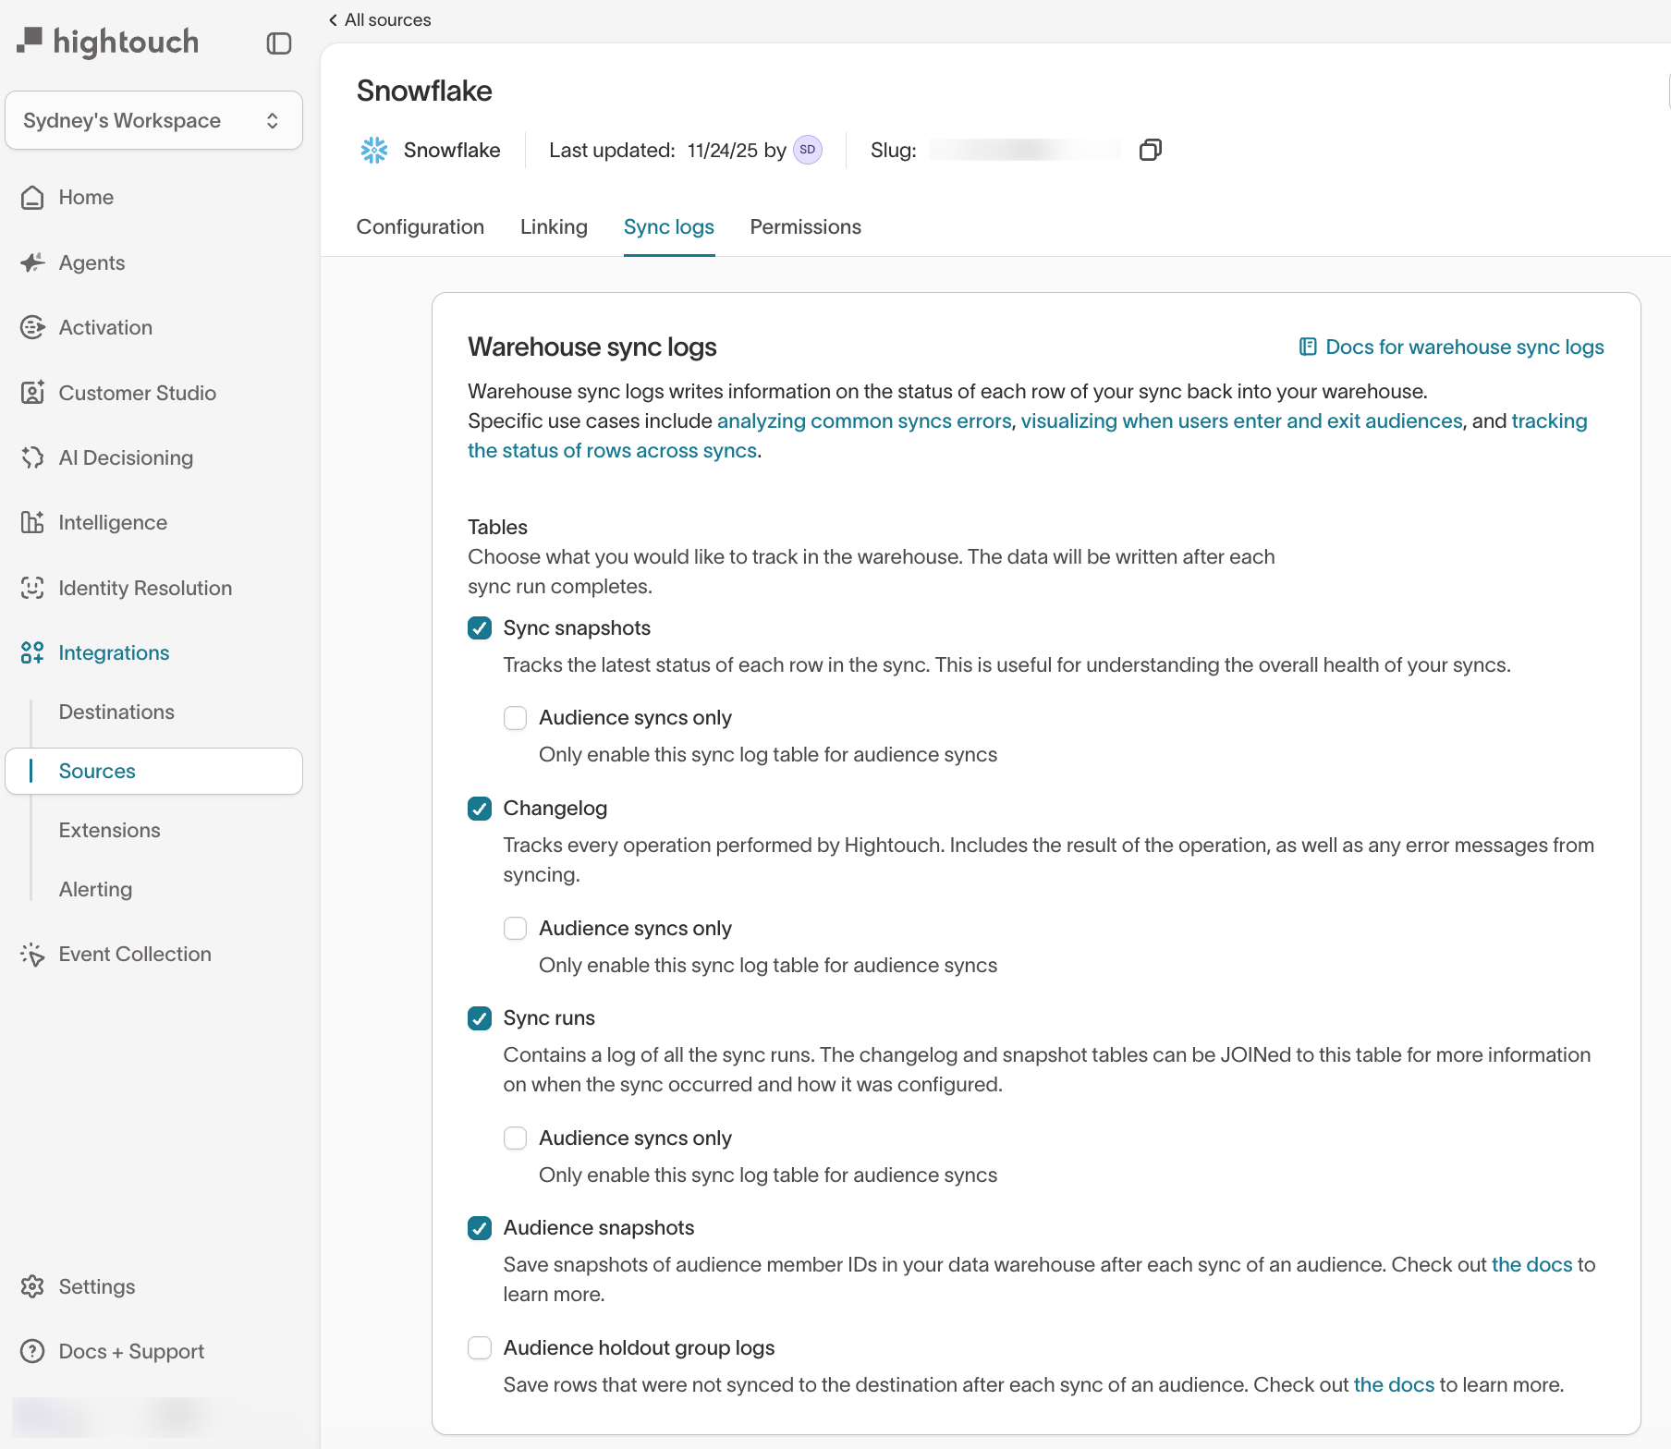Screen dimensions: 1671x1449
Task: Select Destinations under Integrations
Action: point(116,712)
